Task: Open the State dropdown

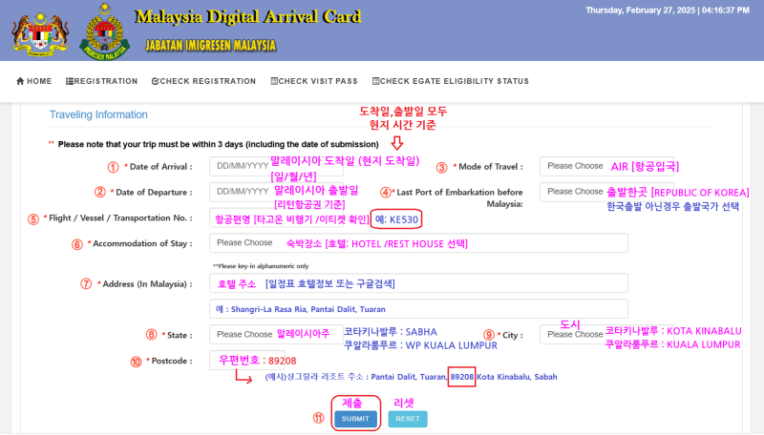Action: (x=276, y=334)
